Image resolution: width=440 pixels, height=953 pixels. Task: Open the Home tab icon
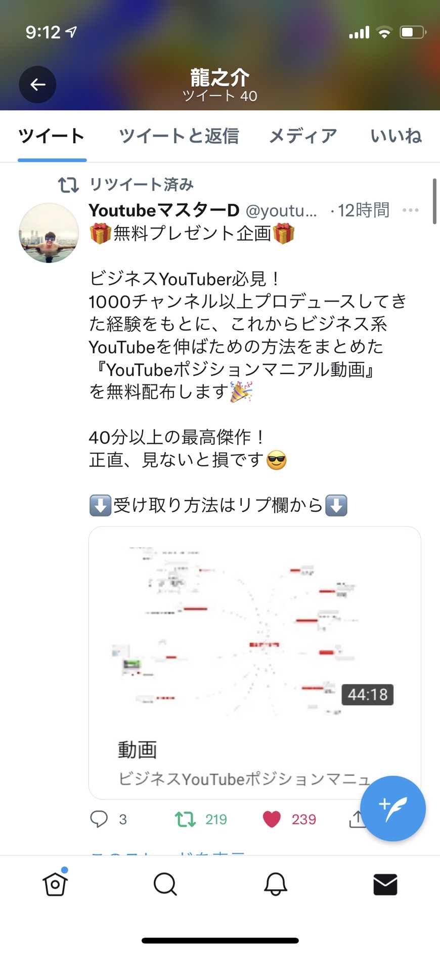pos(55,884)
